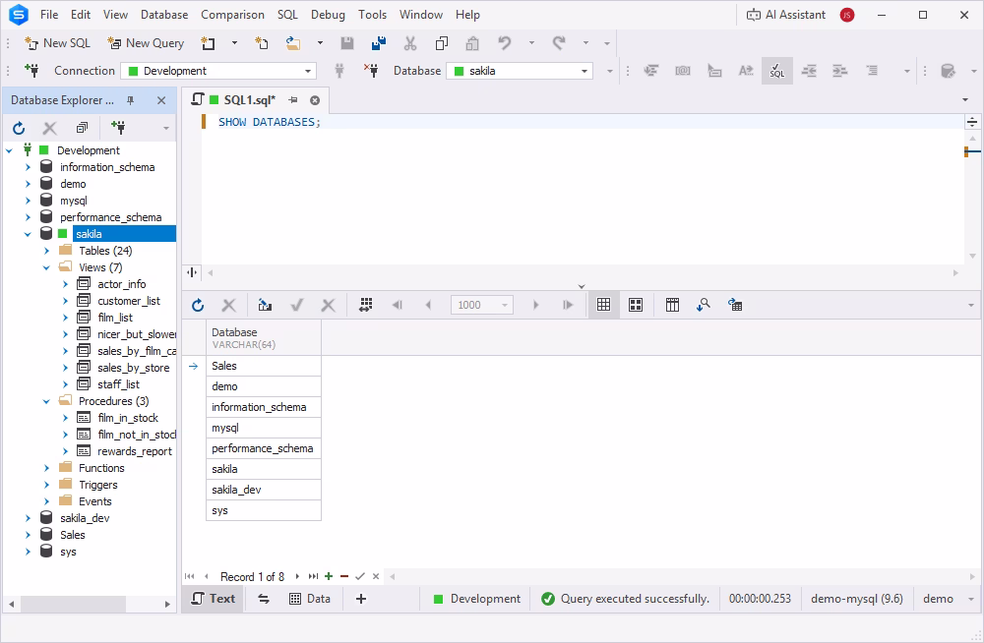Expand the information_schema database node
The image size is (984, 643).
[28, 167]
